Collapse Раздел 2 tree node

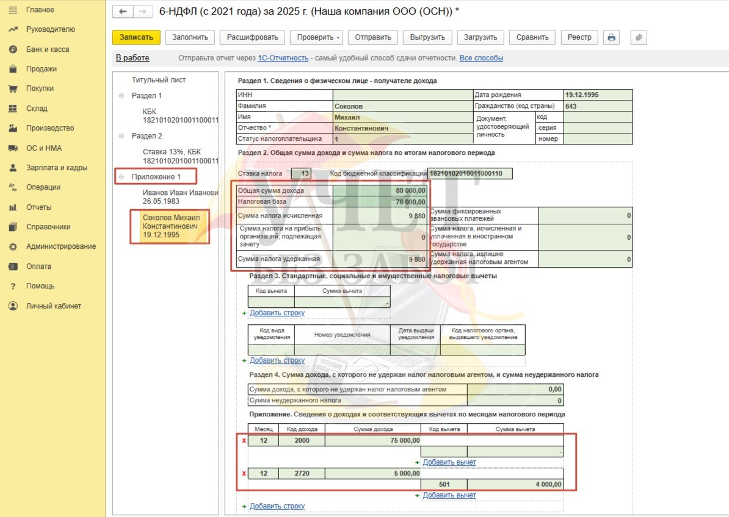[121, 137]
